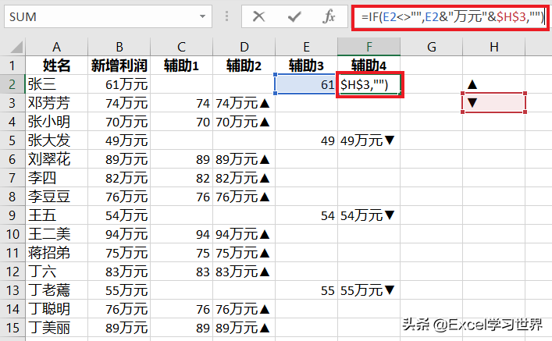This screenshot has width=552, height=341.
Task: Open the Insert Function fx dialog
Action: [x=329, y=16]
